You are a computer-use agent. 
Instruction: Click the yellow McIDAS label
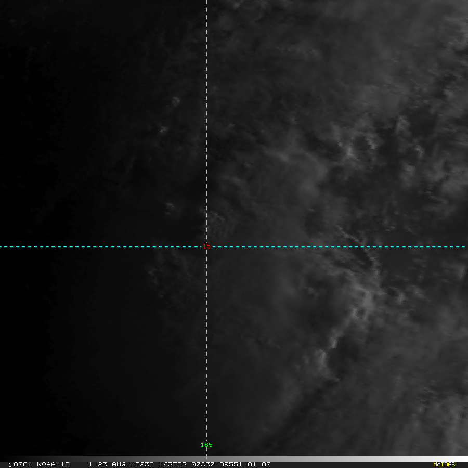click(x=444, y=464)
